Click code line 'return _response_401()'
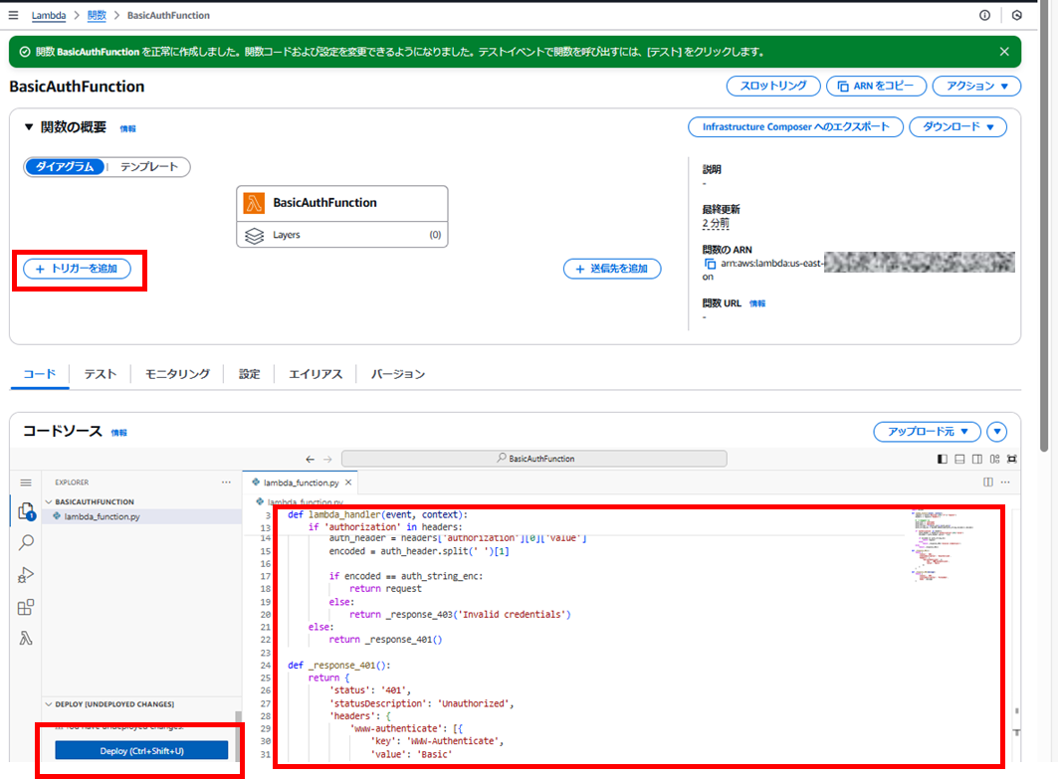Image resolution: width=1058 pixels, height=779 pixels. (x=385, y=640)
